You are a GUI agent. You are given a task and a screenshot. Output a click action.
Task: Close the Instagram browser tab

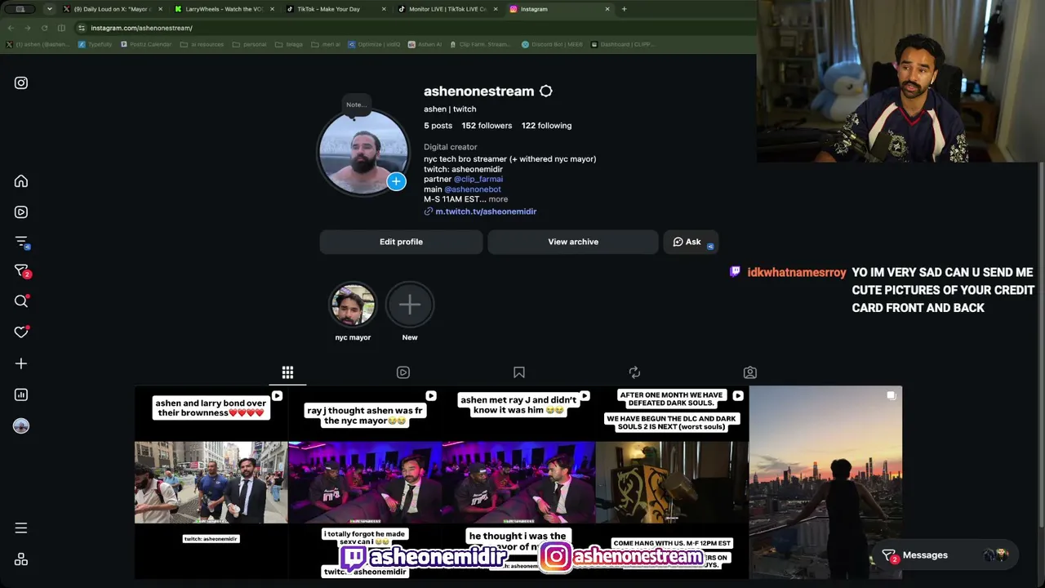[607, 9]
